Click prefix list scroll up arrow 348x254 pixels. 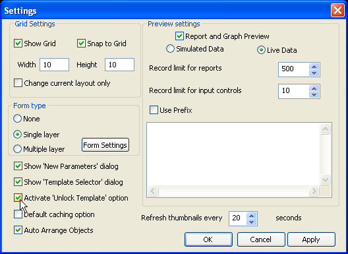(x=325, y=129)
